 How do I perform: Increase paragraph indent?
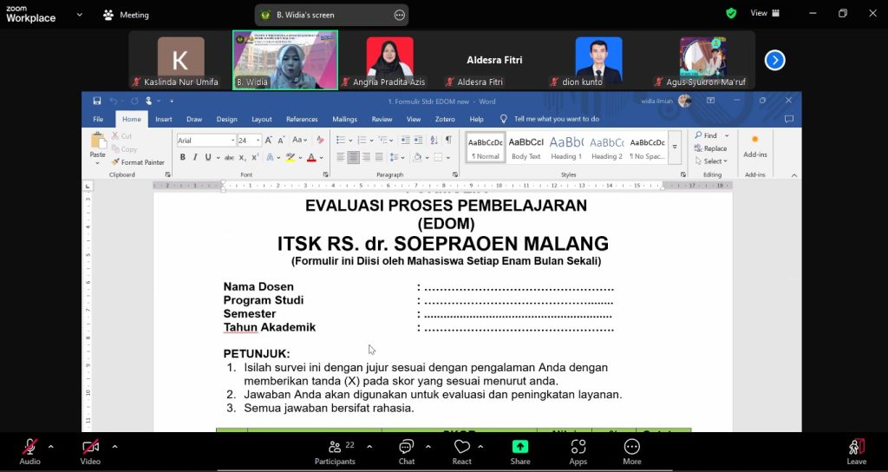tap(418, 140)
